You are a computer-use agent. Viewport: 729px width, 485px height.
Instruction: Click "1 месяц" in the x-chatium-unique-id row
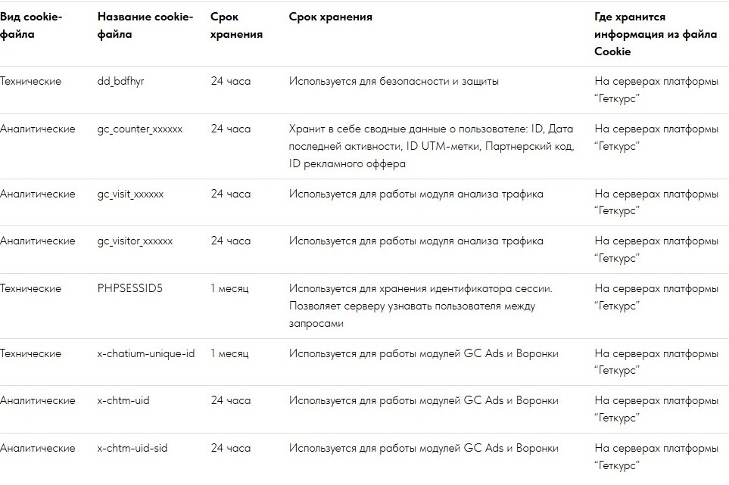click(x=229, y=353)
